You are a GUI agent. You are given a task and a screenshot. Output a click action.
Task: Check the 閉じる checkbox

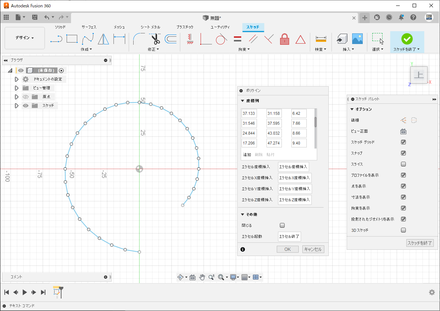click(x=282, y=226)
